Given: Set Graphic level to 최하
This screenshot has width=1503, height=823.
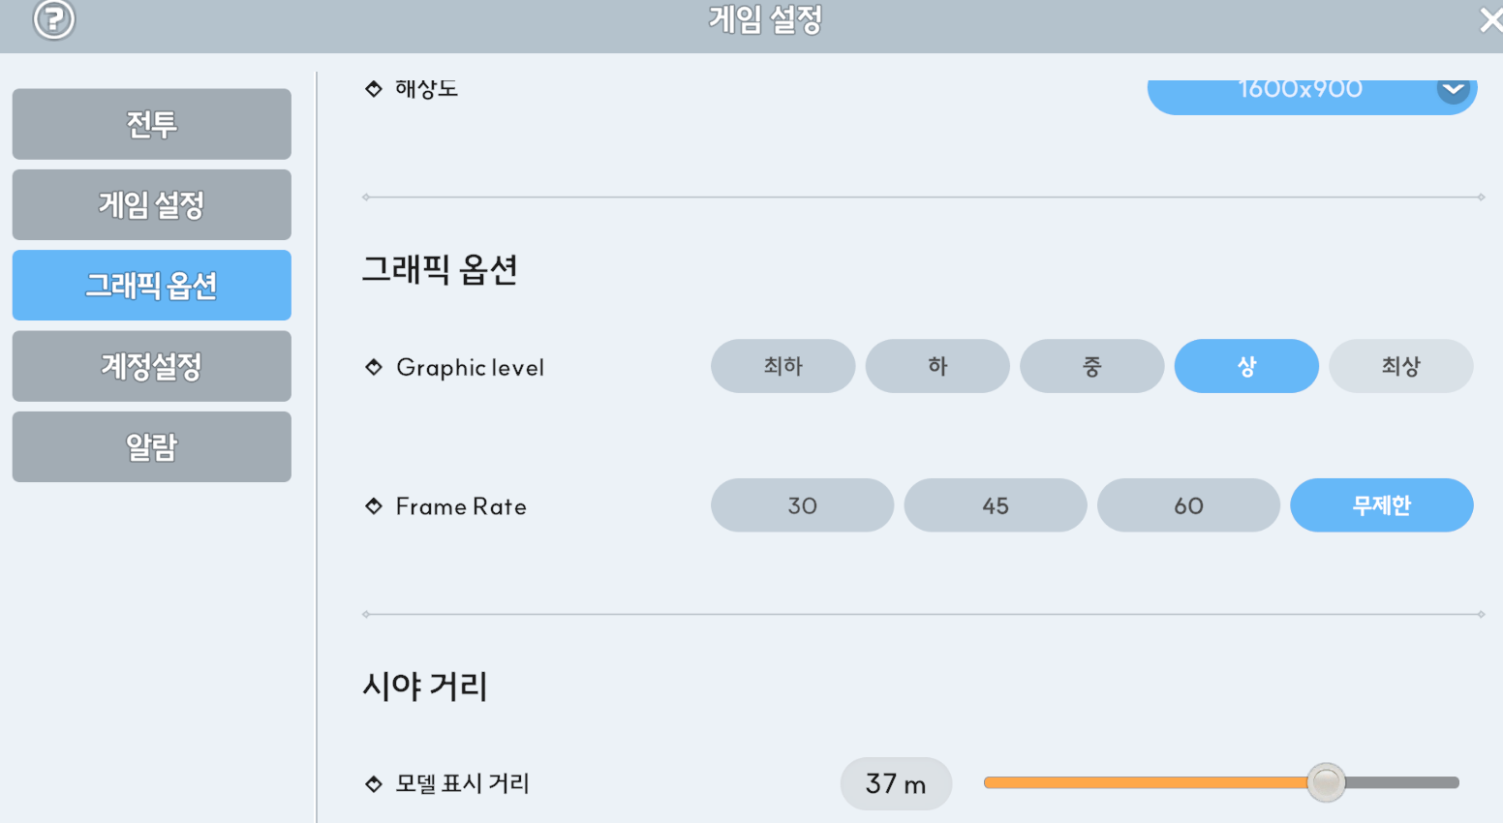Looking at the screenshot, I should coord(782,366).
